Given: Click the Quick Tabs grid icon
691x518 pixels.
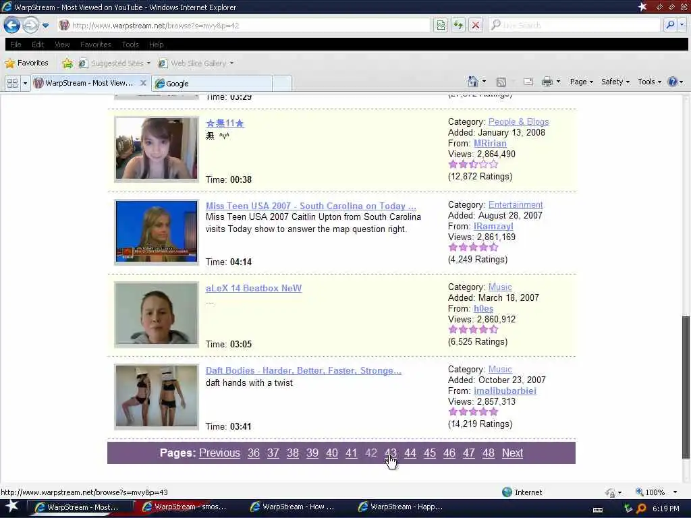Looking at the screenshot, I should (x=12, y=83).
